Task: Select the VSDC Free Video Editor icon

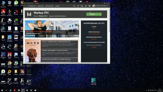Action: pyautogui.click(x=93, y=81)
